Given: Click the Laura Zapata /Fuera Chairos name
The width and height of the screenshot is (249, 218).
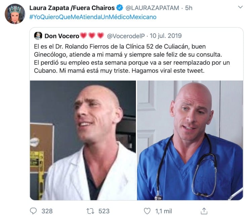Looking at the screenshot, I should click(72, 8).
